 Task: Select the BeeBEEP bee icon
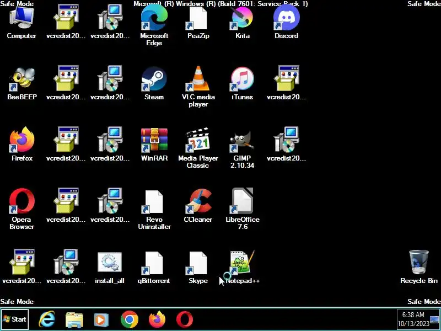pyautogui.click(x=21, y=79)
